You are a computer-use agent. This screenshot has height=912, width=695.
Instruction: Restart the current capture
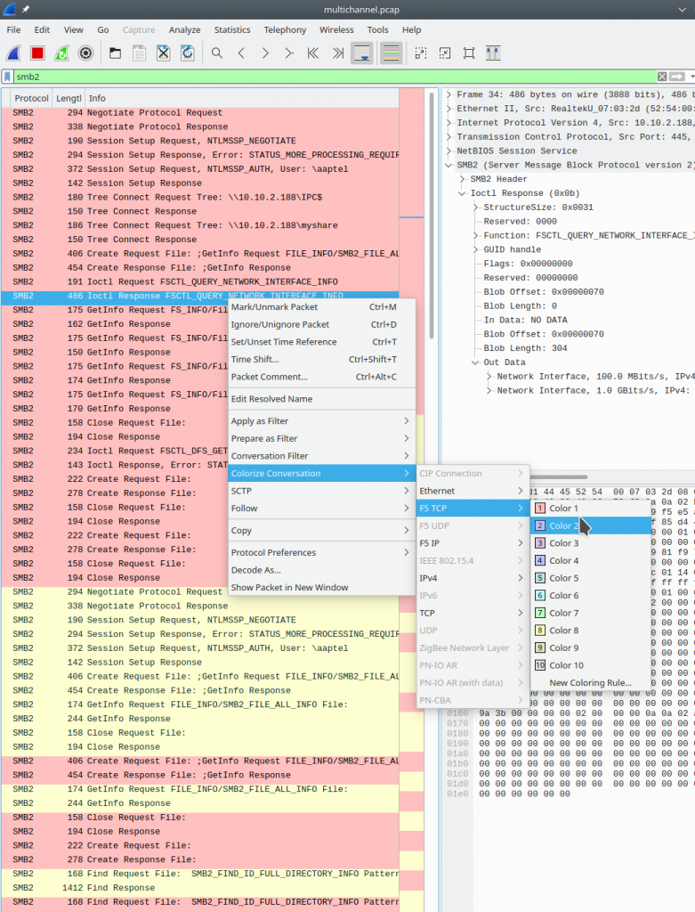[61, 53]
